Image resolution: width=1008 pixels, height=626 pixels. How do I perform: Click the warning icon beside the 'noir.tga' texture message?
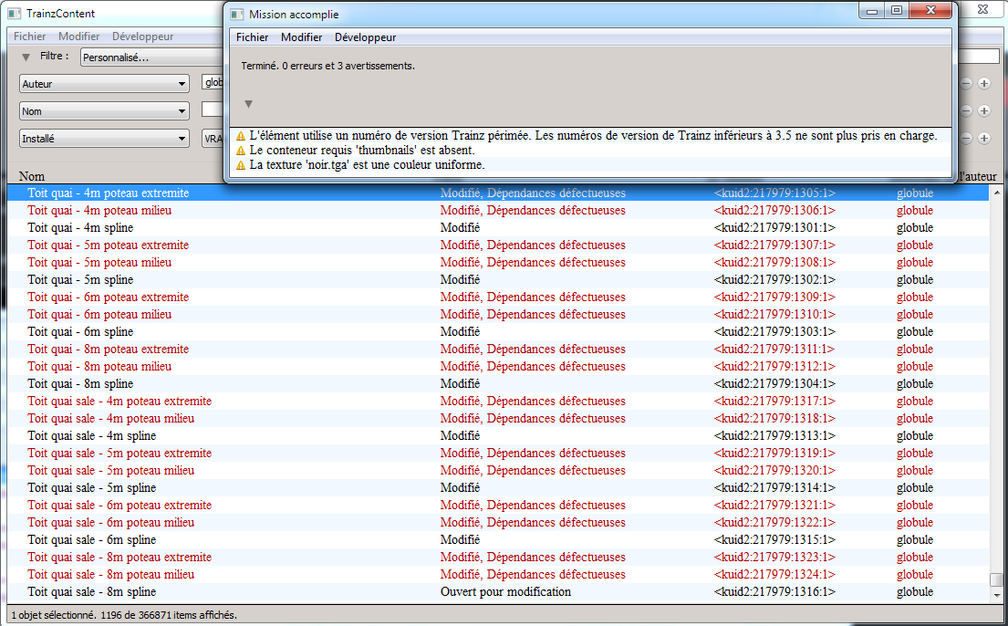[x=241, y=165]
